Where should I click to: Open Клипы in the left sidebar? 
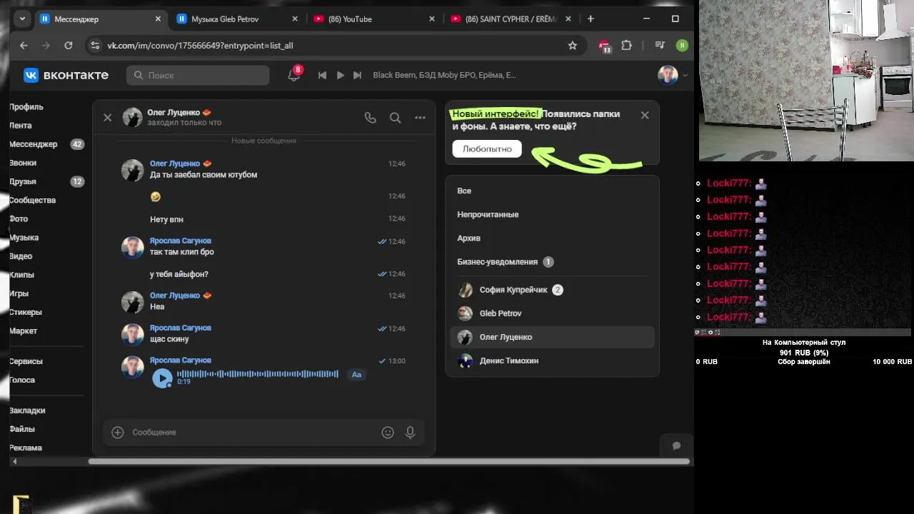[22, 275]
